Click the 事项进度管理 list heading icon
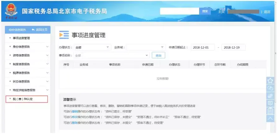 (64, 35)
